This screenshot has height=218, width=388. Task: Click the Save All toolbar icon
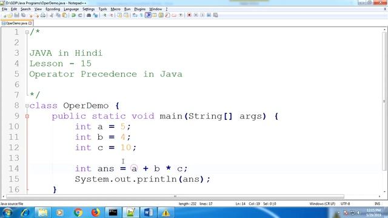click(x=23, y=15)
